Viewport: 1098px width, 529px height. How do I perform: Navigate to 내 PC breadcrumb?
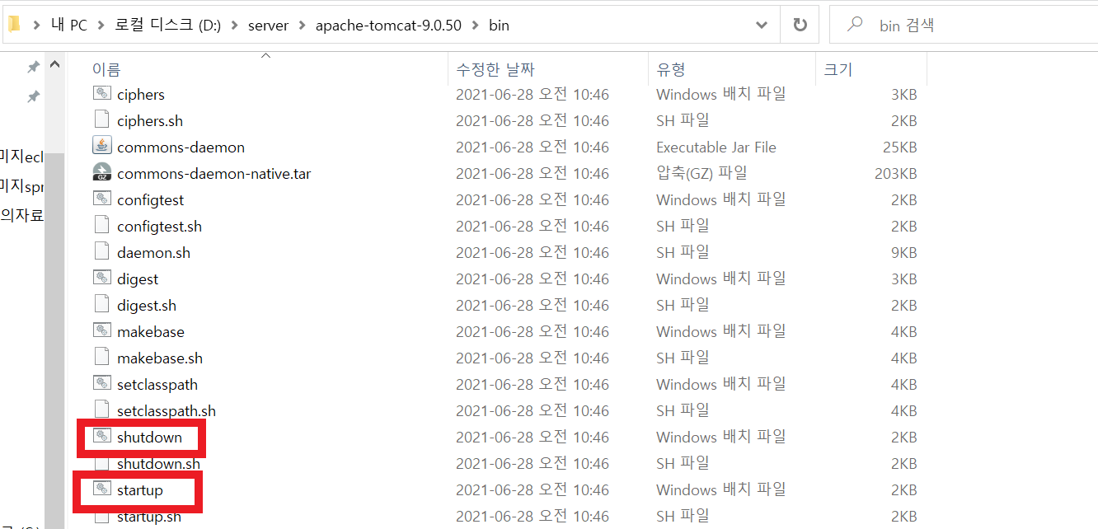tap(69, 26)
